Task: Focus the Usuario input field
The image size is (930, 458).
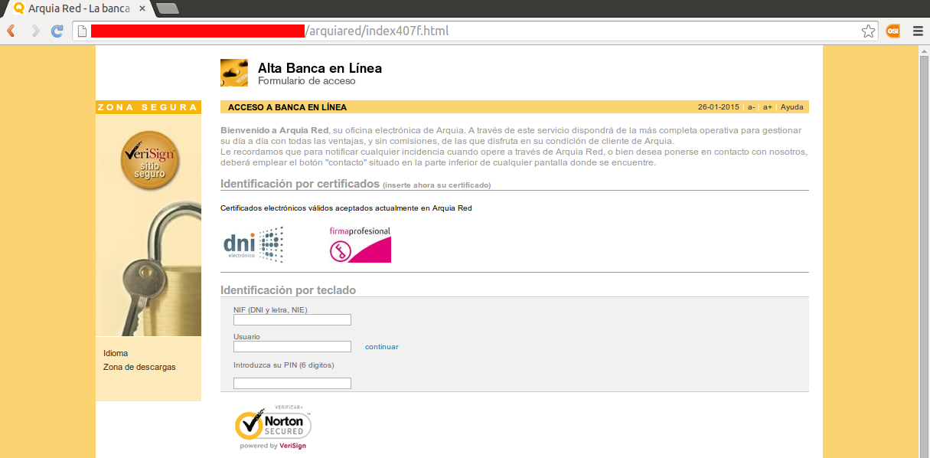Action: click(292, 347)
